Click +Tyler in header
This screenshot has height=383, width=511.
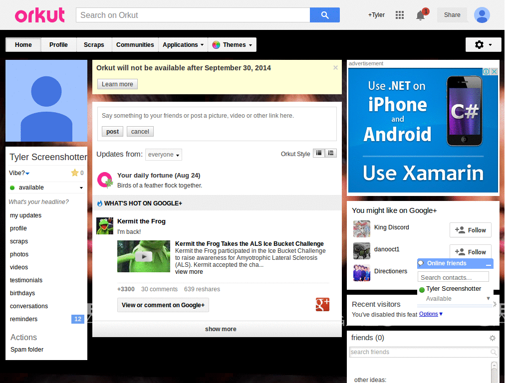(x=376, y=15)
